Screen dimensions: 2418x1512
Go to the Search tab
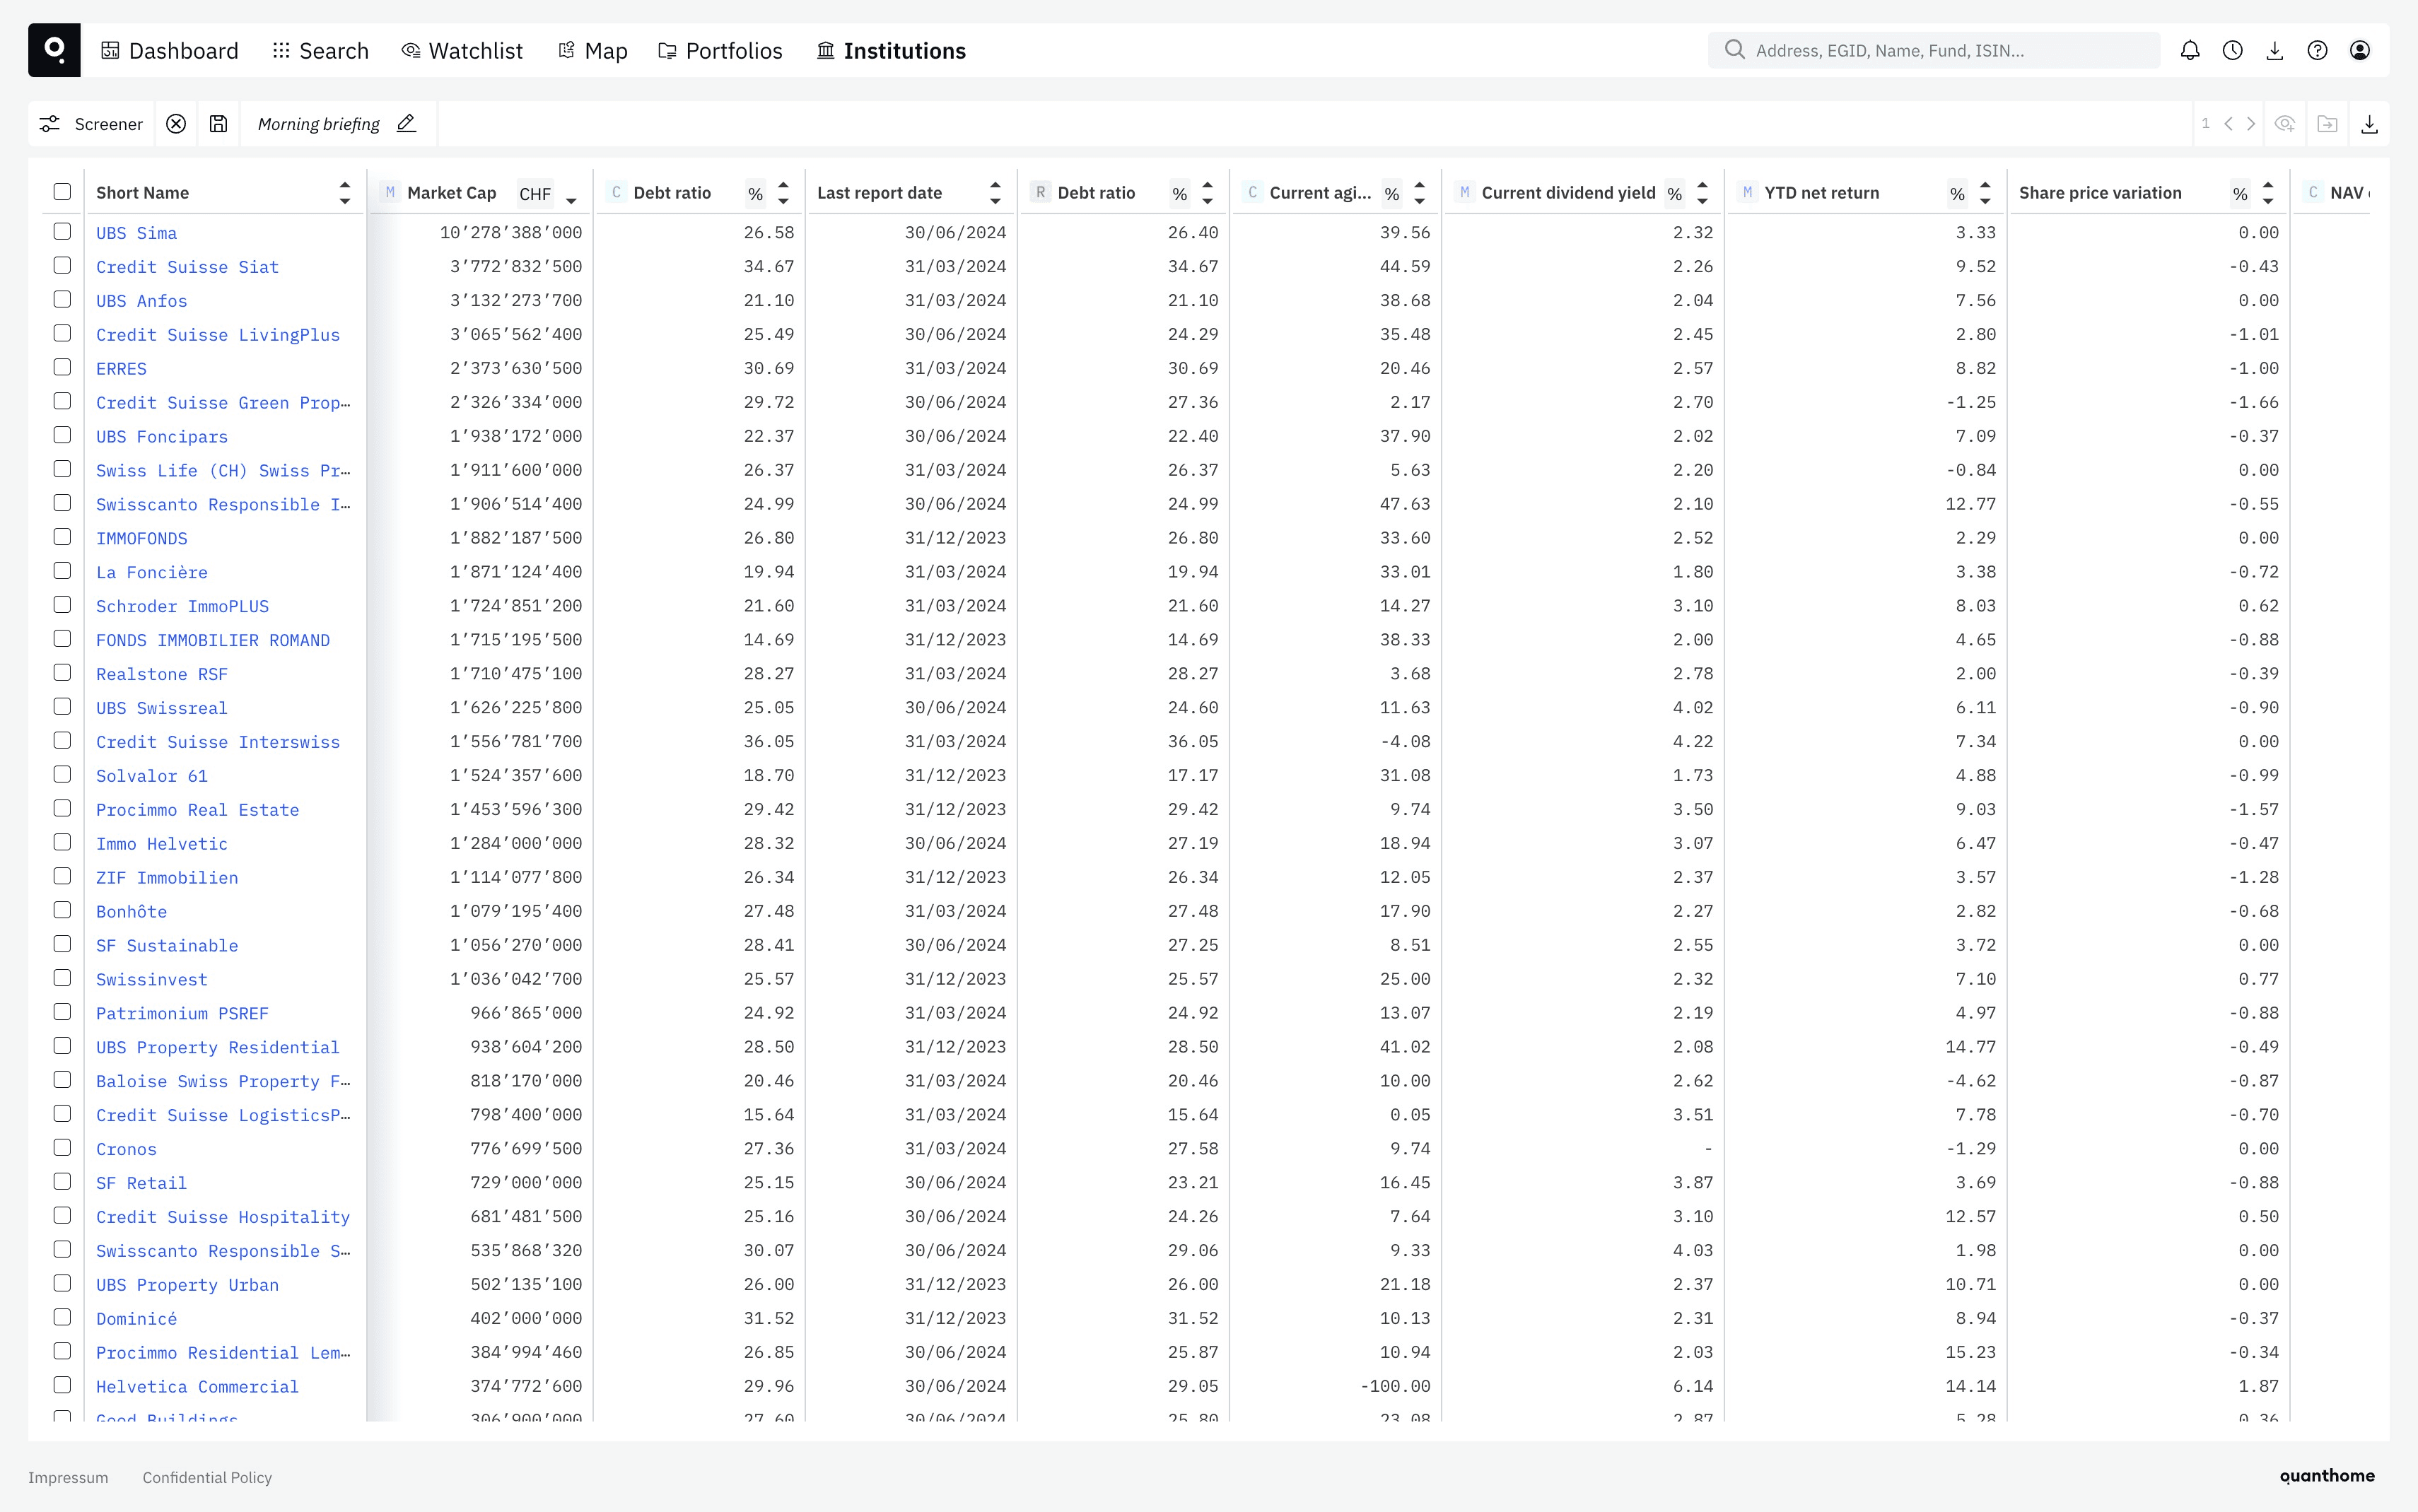320,51
